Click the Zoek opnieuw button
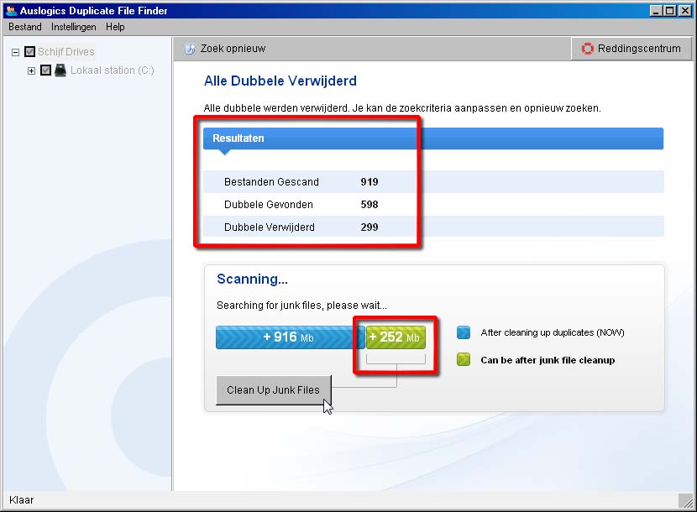The width and height of the screenshot is (697, 512). 225,49
